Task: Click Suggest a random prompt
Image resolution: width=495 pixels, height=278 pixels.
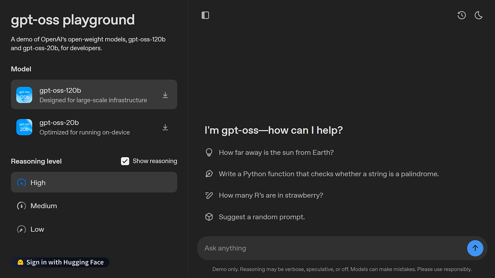Action: point(262,217)
